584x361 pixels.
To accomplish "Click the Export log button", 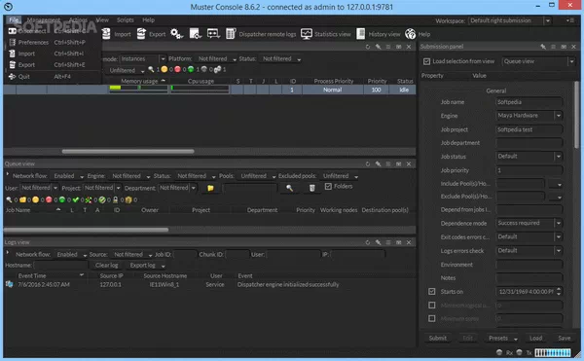I will click(147, 265).
